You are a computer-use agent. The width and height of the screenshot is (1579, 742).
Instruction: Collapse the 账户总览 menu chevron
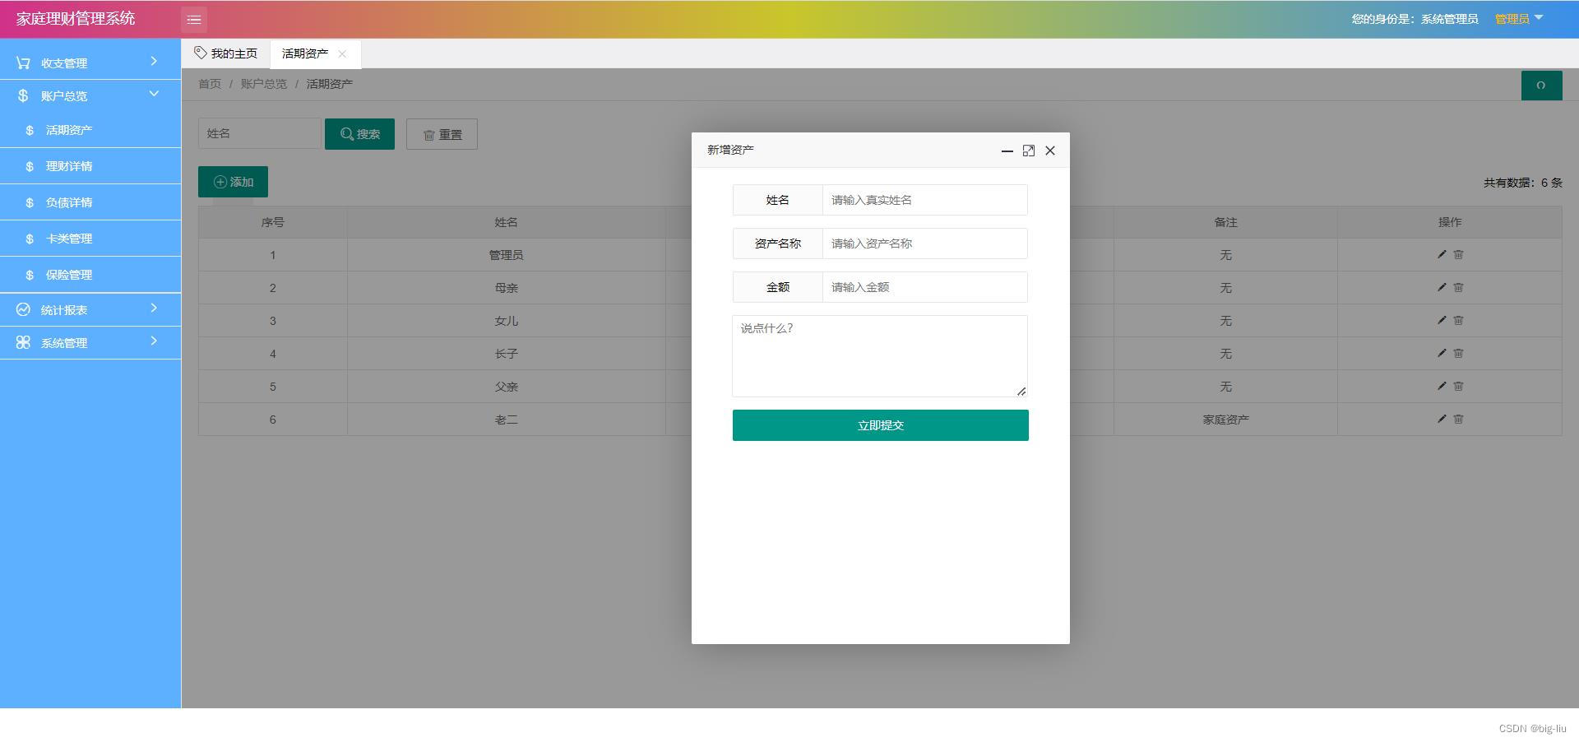pos(154,94)
